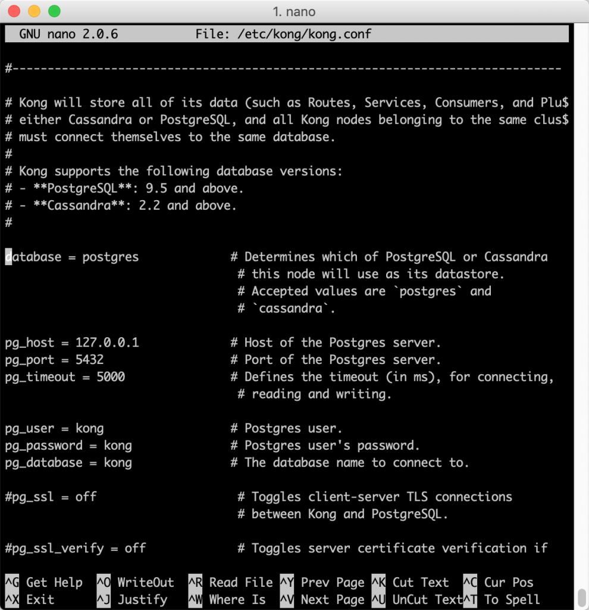
Task: Click the red close window button
Action: click(x=14, y=11)
